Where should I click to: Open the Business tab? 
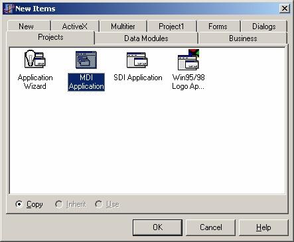pyautogui.click(x=243, y=38)
